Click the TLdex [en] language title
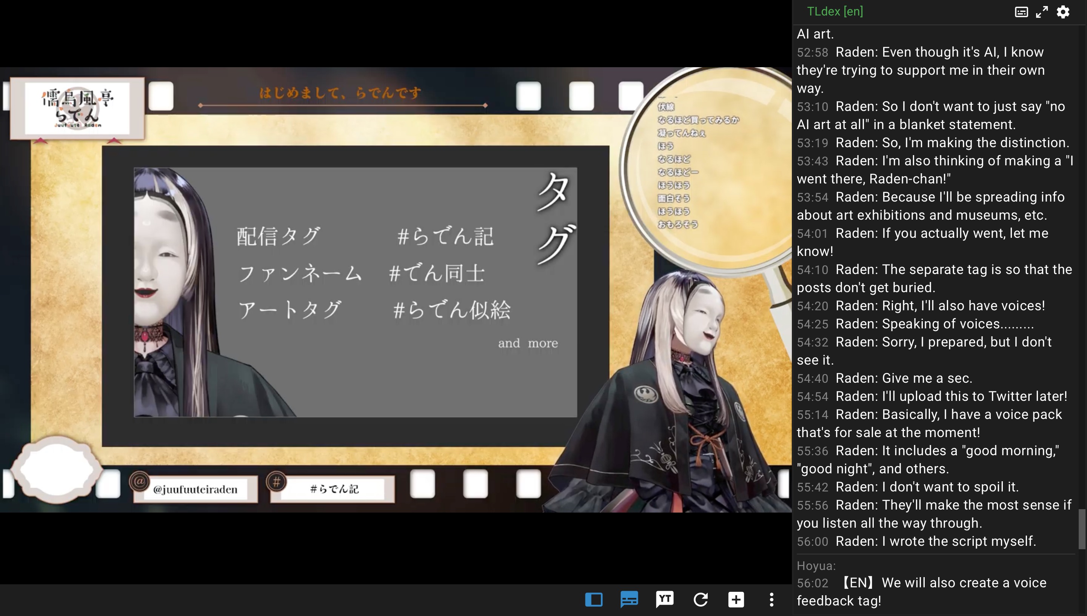This screenshot has width=1087, height=616. pos(834,11)
